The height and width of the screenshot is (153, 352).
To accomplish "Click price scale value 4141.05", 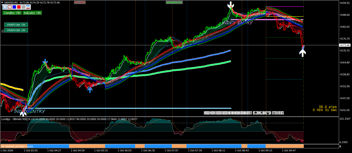I will tap(345, 110).
